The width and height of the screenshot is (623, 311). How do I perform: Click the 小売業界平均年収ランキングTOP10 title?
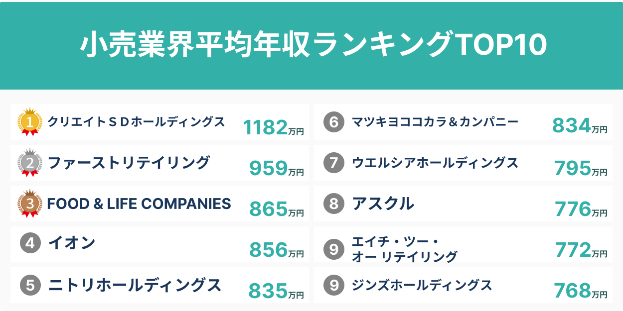(313, 46)
